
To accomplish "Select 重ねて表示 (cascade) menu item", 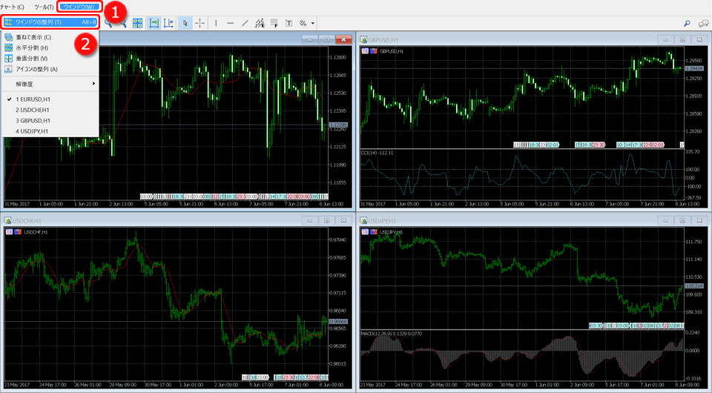I will [33, 37].
